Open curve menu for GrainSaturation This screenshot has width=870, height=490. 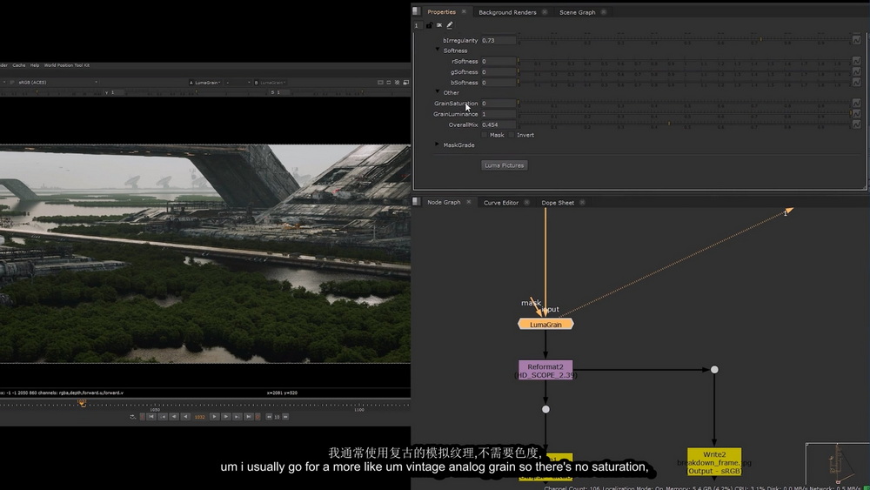click(856, 104)
